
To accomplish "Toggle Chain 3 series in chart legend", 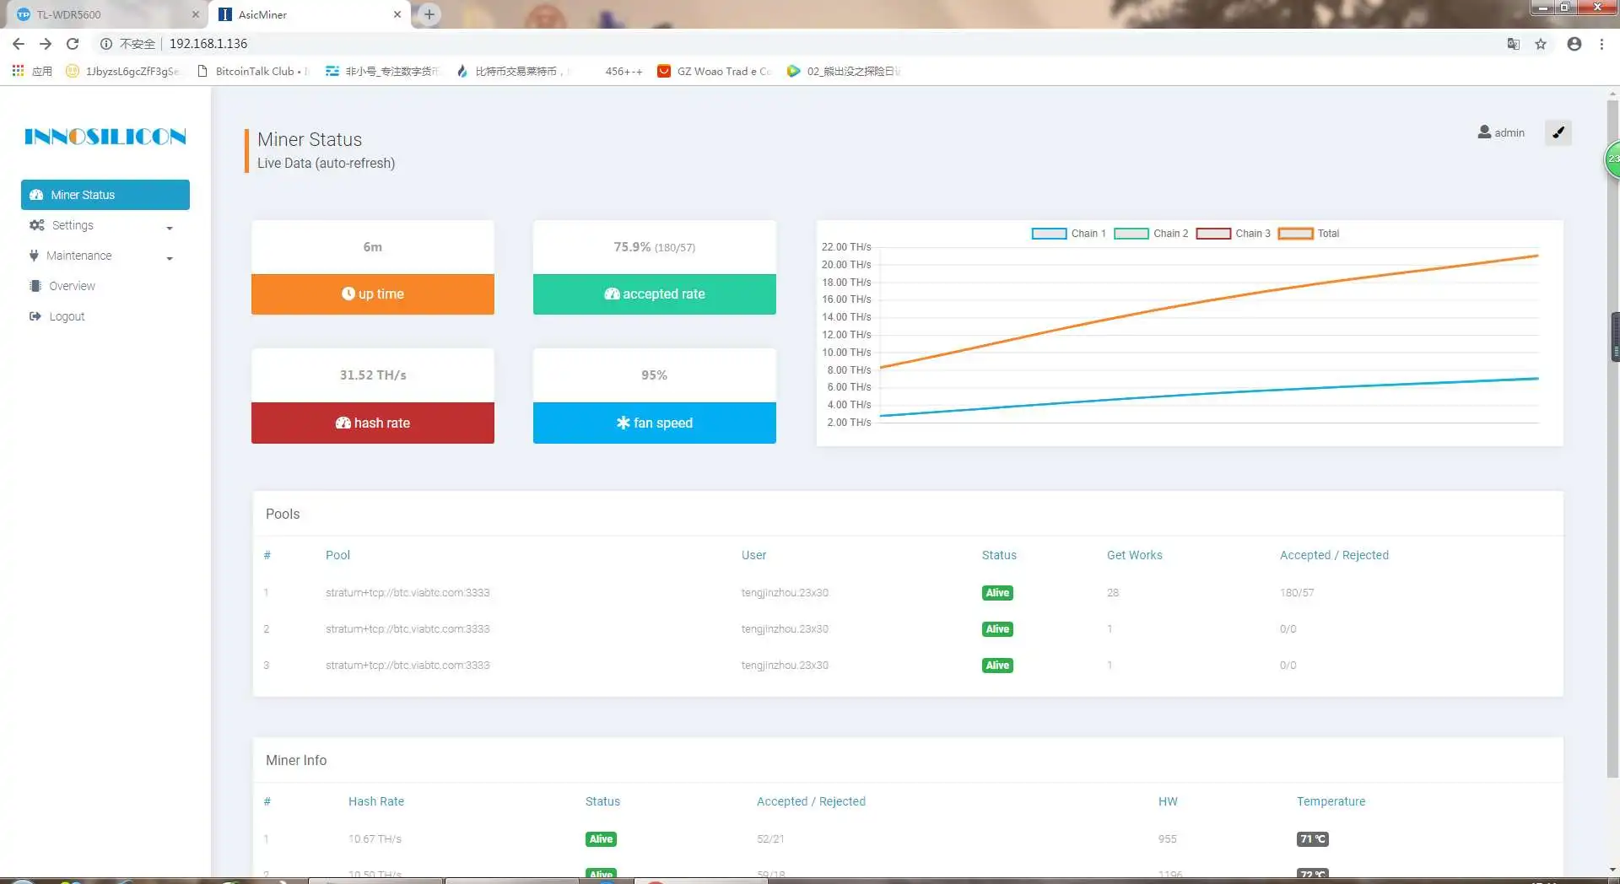I will (x=1233, y=234).
